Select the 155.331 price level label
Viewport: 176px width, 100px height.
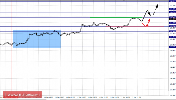tap(172, 18)
